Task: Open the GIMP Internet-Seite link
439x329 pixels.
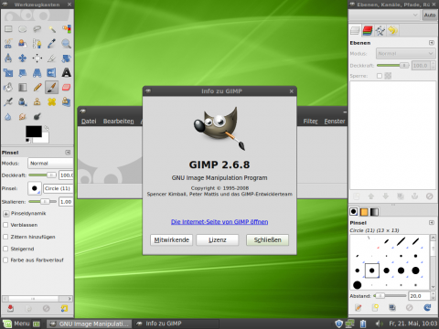Action: point(219,222)
